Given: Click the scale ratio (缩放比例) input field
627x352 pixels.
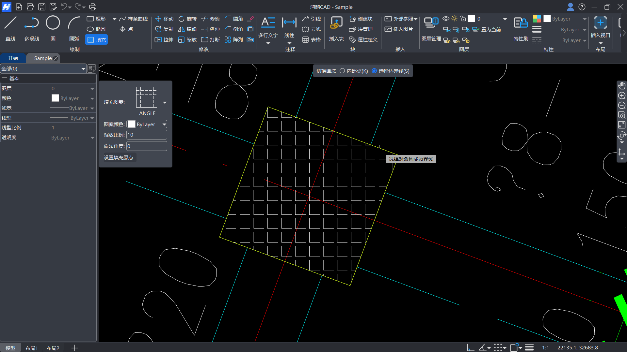Looking at the screenshot, I should point(147,135).
